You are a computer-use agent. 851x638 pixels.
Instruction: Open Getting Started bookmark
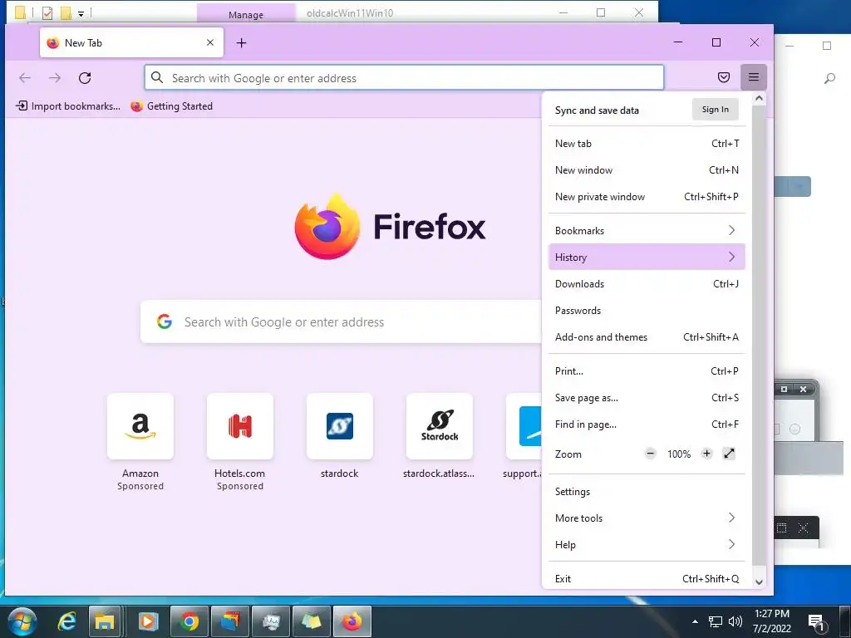coord(172,106)
